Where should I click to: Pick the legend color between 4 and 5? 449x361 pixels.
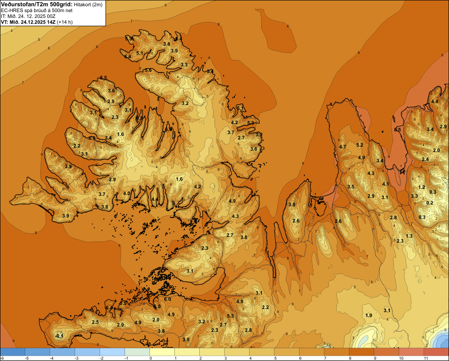tap(262, 352)
